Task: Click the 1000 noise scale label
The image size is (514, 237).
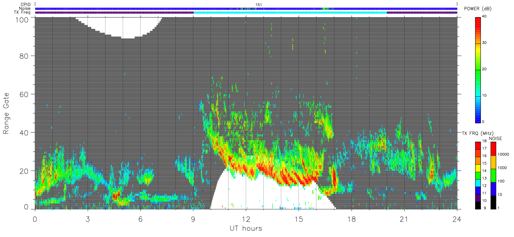Action: pos(503,168)
